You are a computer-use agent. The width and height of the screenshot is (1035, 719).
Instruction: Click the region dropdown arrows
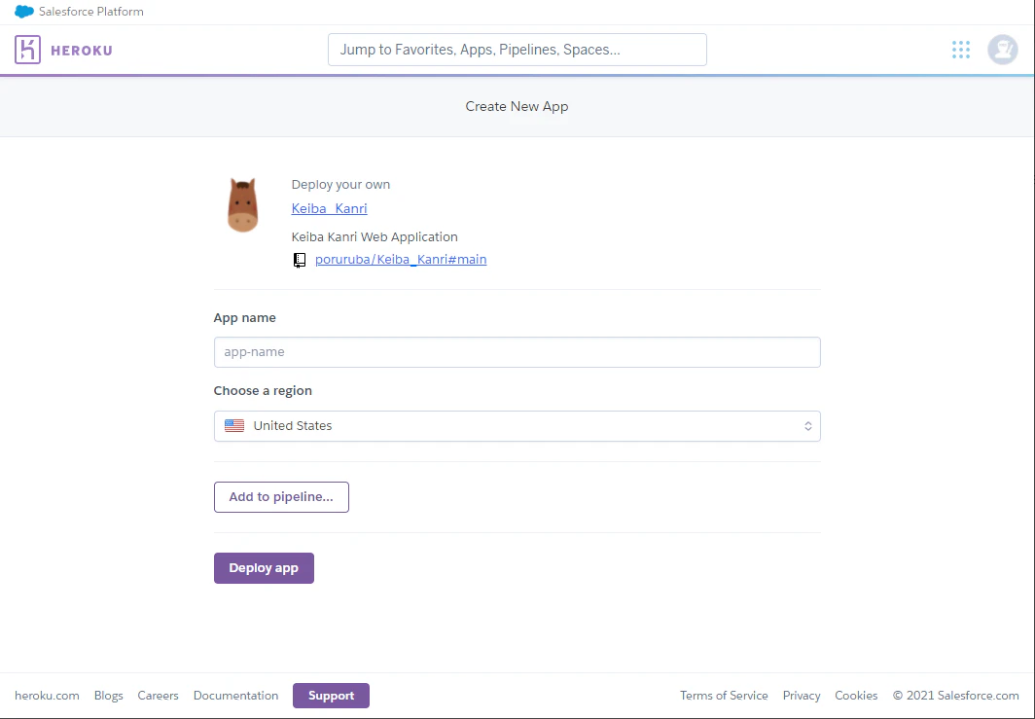point(808,426)
